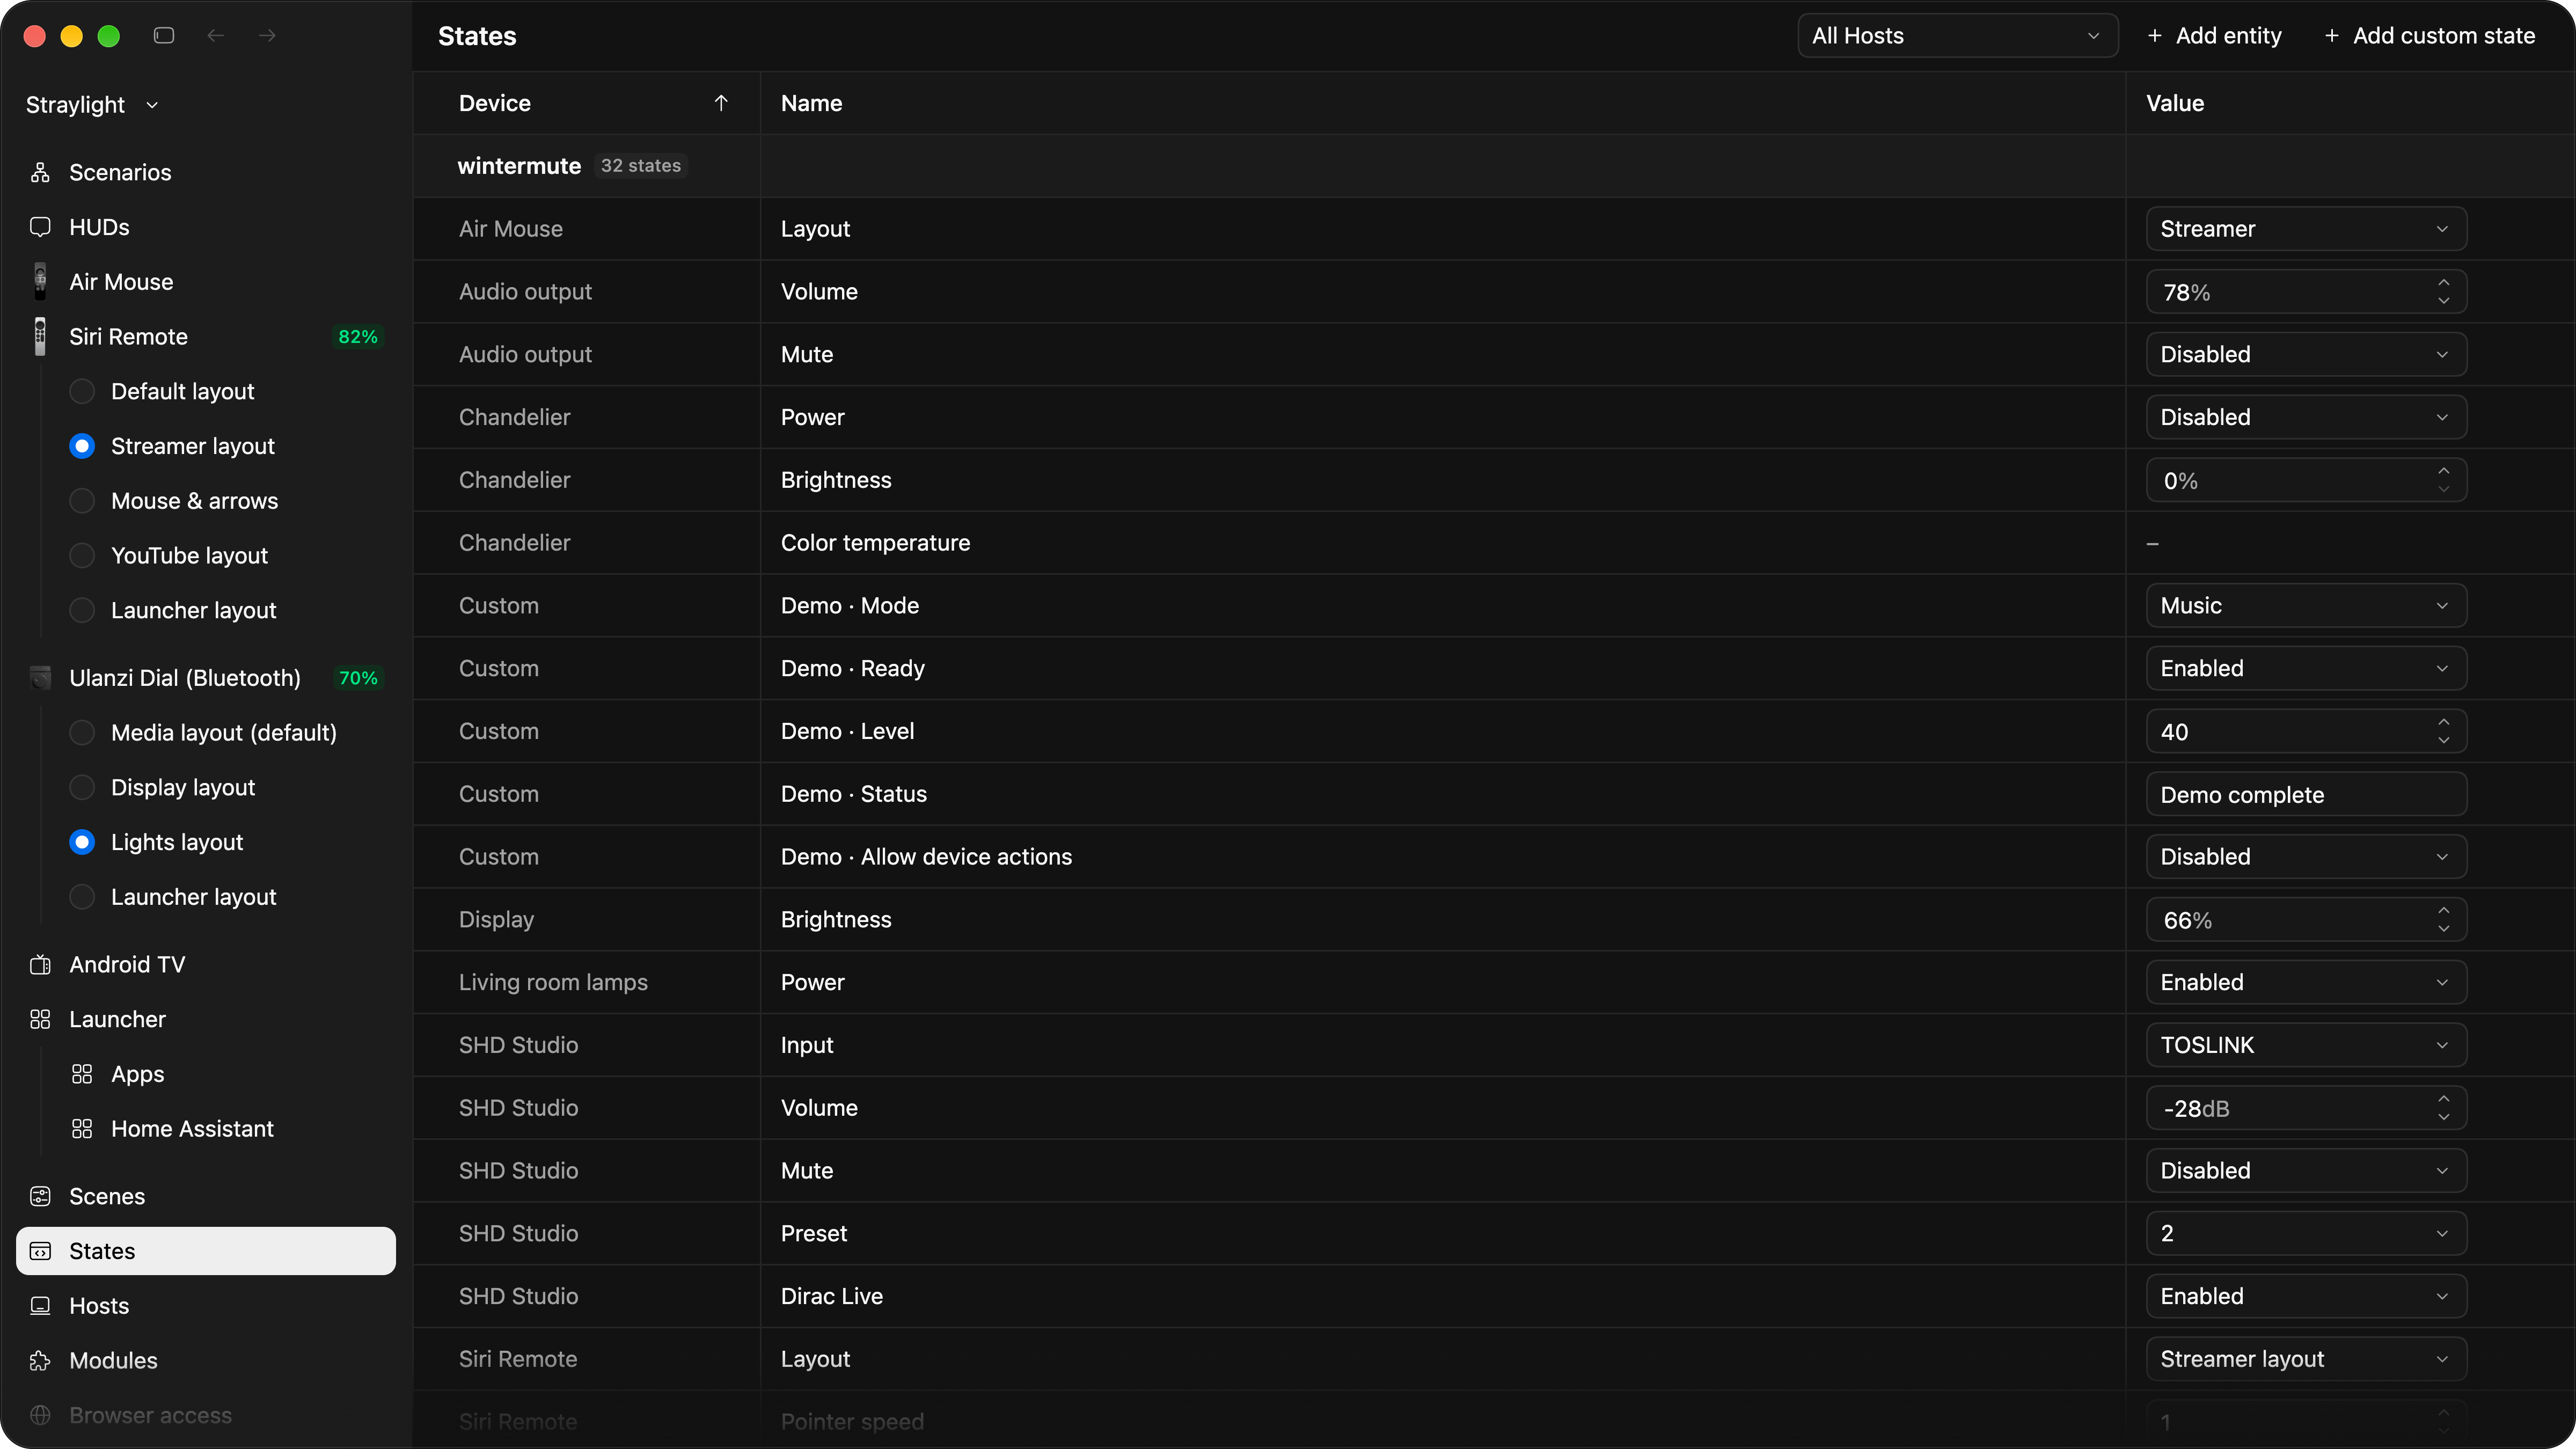Click the Demo · Level 40 field

point(2306,731)
